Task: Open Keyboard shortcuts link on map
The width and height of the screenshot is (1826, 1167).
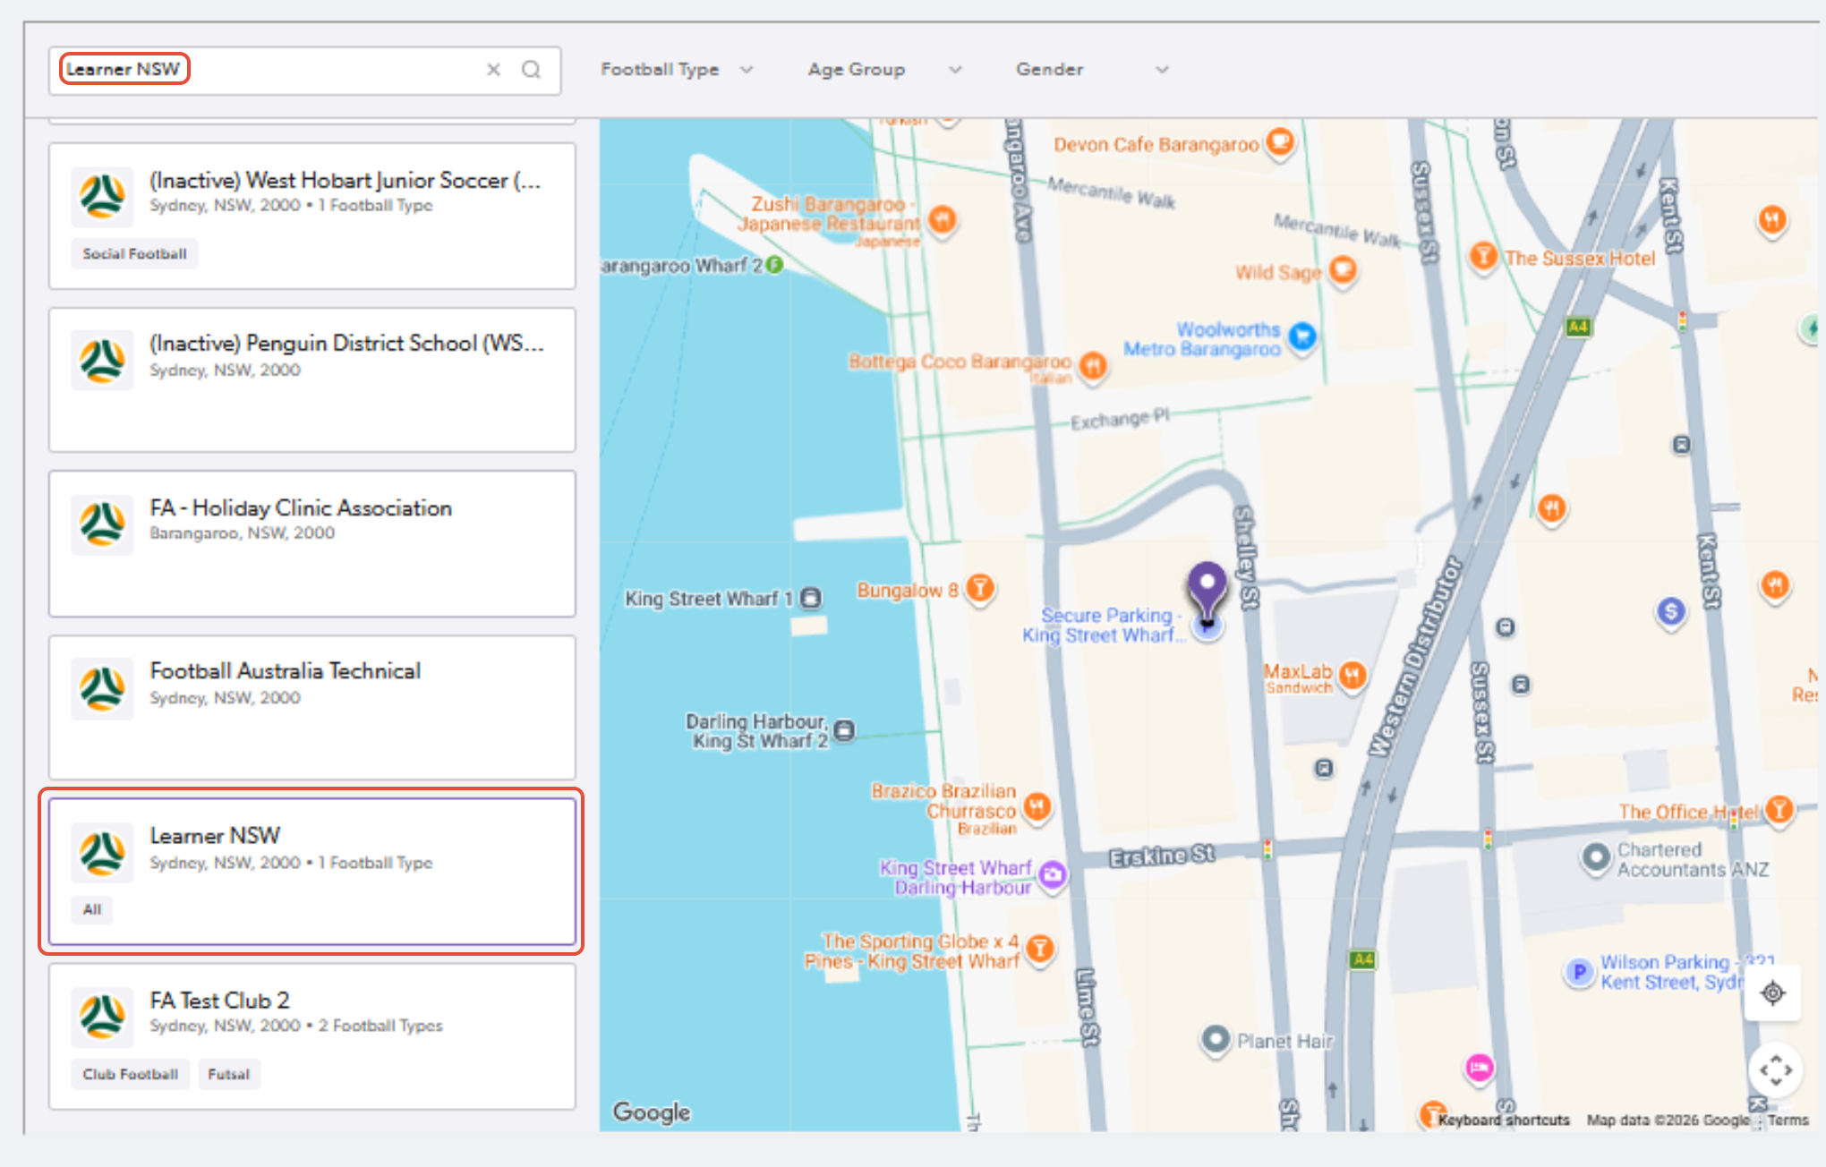Action: click(1504, 1120)
